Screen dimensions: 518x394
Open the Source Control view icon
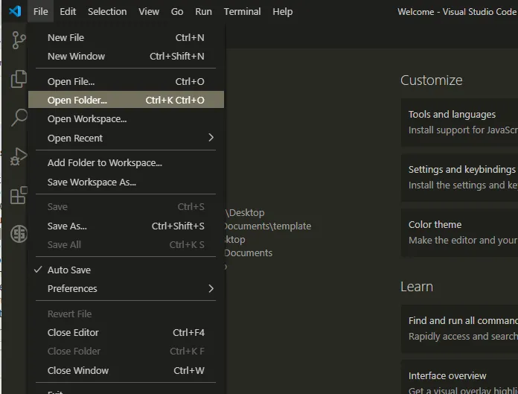[19, 40]
